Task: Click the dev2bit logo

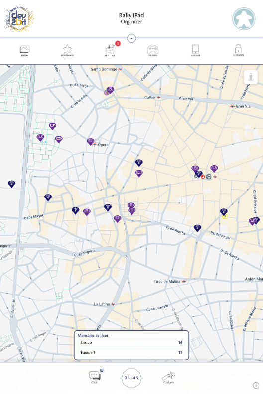Action: (19, 19)
